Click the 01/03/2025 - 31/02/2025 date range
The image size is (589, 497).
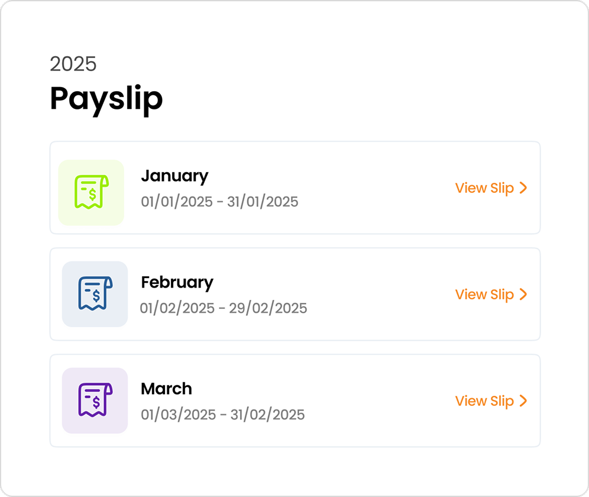(223, 414)
